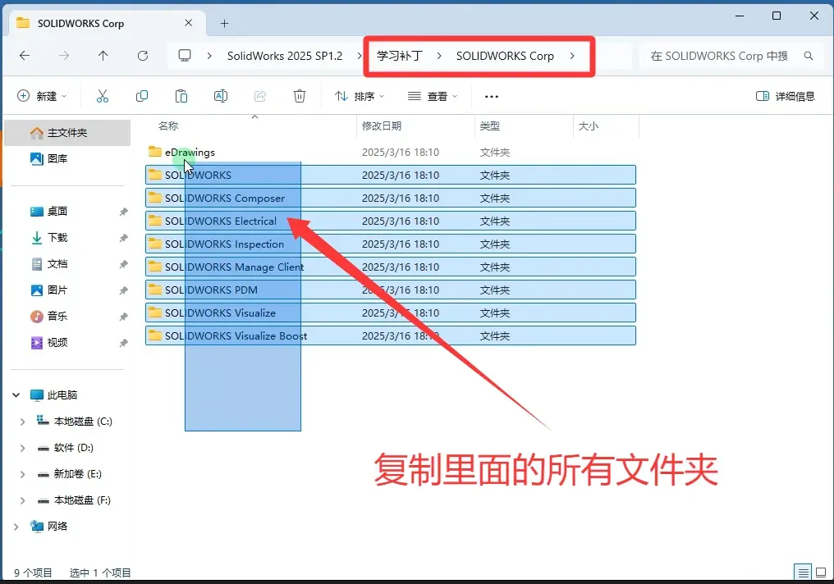Select the SOLIDWORKS Composer folder
This screenshot has width=834, height=584.
pos(391,198)
